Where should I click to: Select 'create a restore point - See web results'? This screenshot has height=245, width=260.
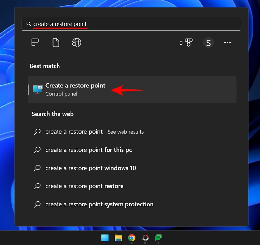coord(94,132)
